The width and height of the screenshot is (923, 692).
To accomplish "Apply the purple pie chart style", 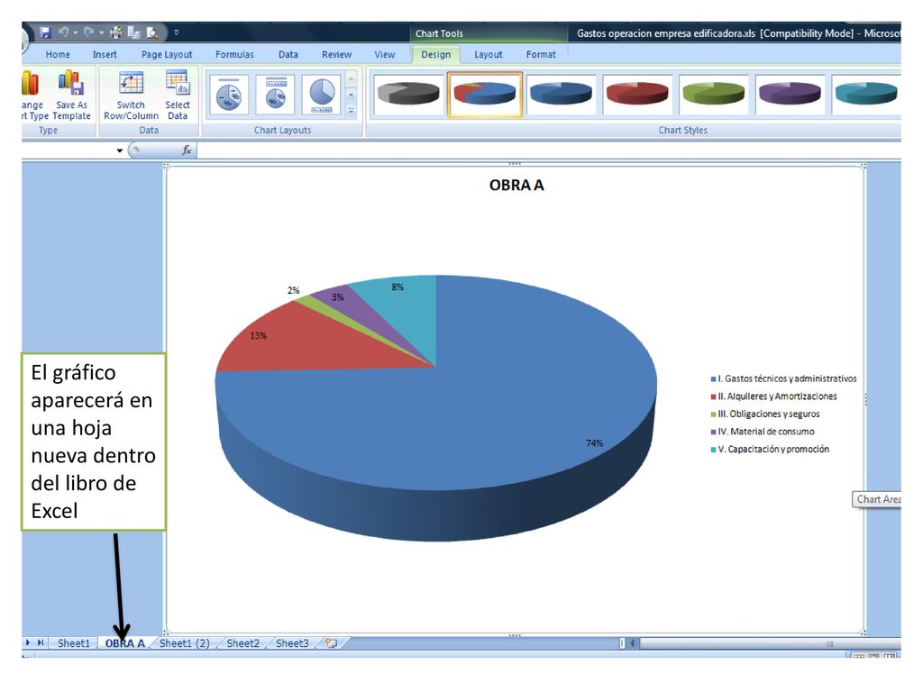I will click(790, 94).
